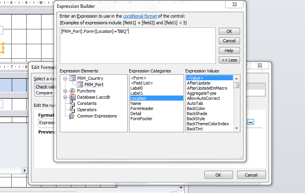Screen dimensions: 305x193
Task: Click the form designer horizontal scroll right arrow
Action: click(x=25, y=170)
